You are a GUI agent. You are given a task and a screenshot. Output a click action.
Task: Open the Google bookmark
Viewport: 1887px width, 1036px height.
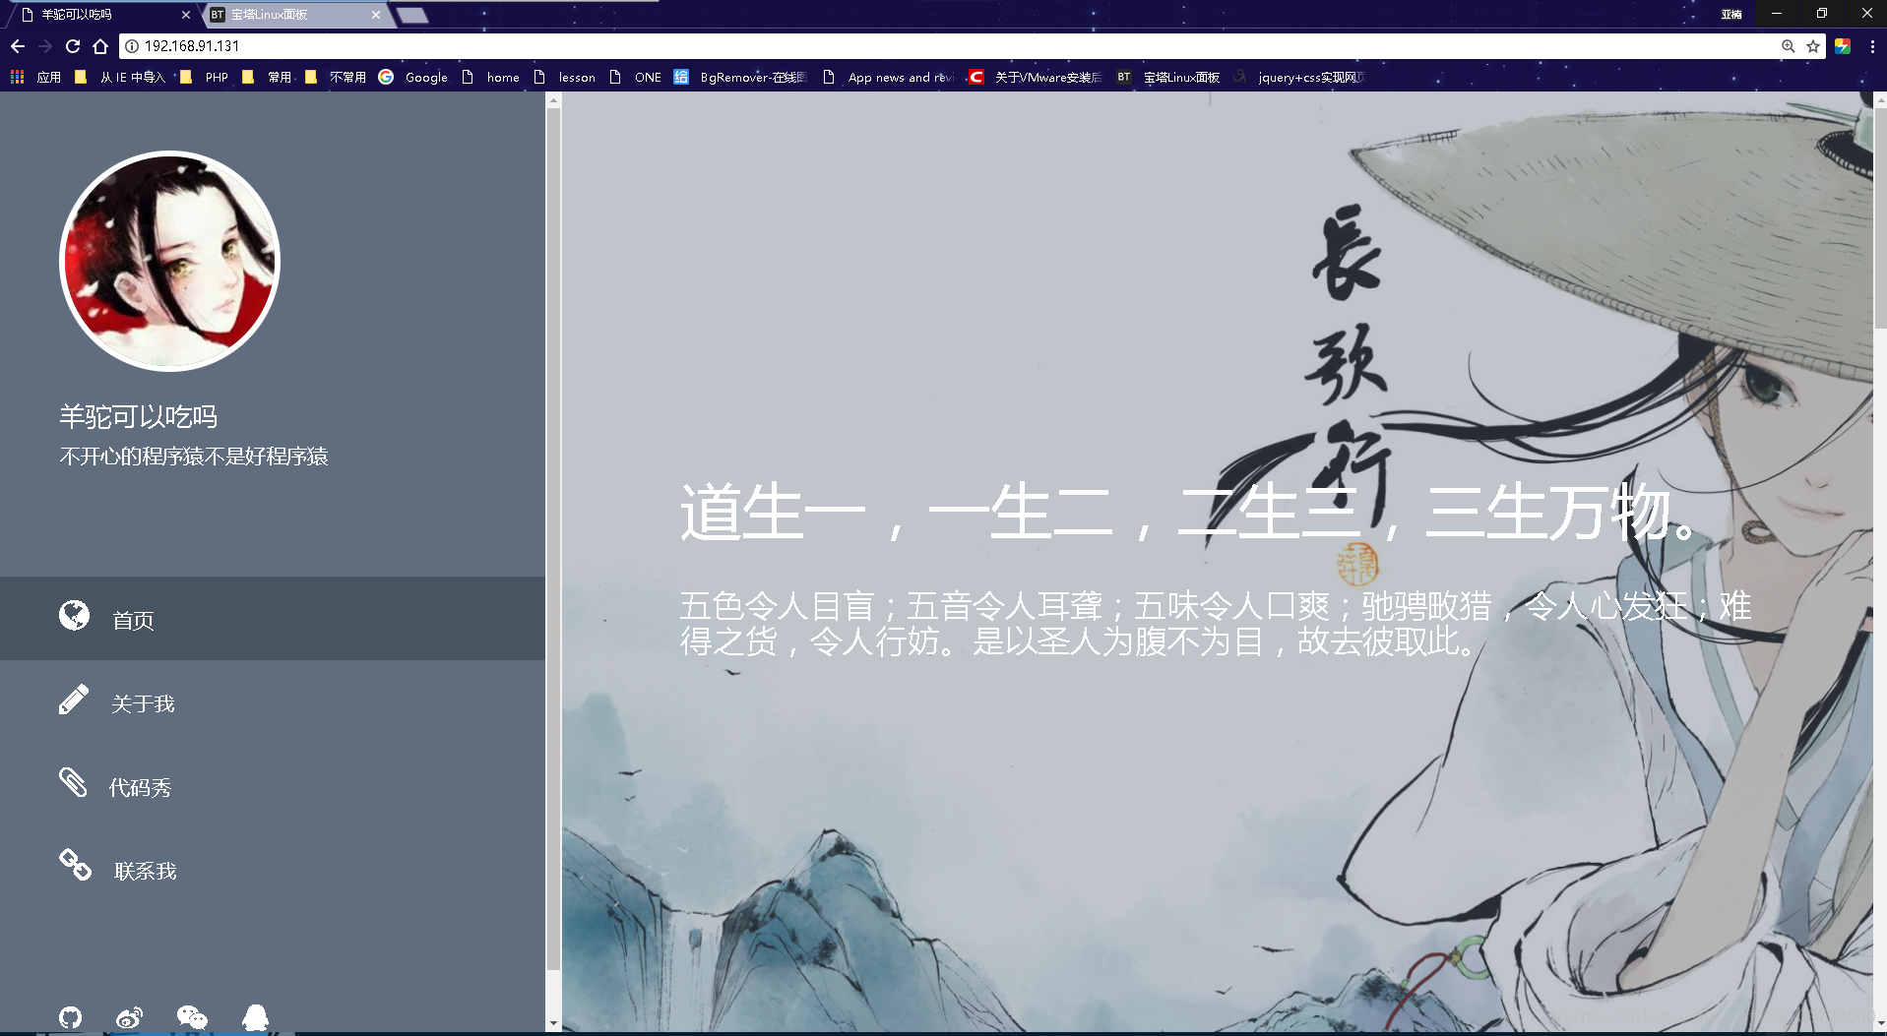point(413,77)
